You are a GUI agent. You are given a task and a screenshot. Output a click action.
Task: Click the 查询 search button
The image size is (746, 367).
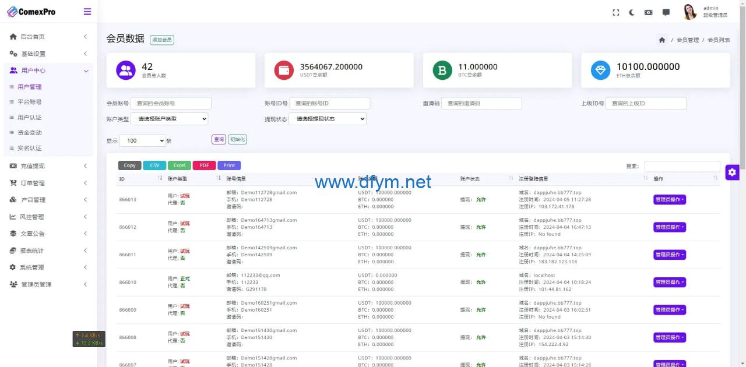click(219, 139)
